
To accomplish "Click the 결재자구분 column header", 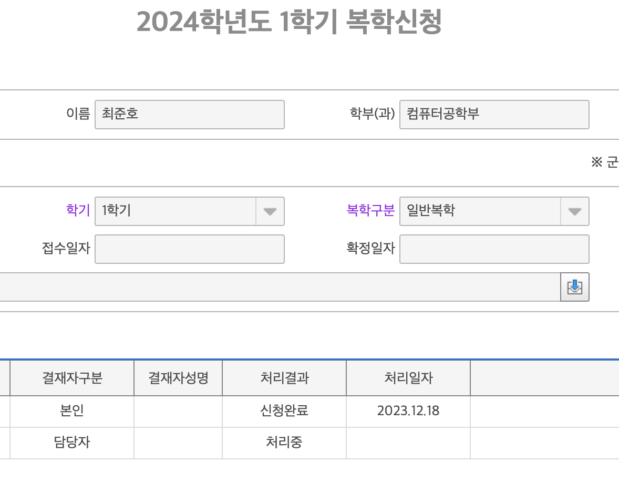I will (72, 378).
